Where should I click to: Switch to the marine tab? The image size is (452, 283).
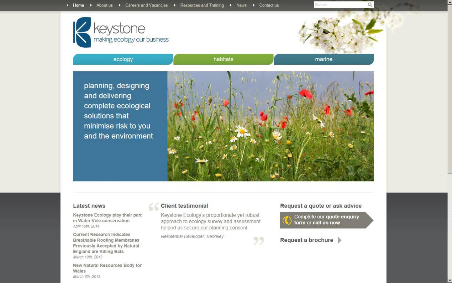tap(324, 59)
